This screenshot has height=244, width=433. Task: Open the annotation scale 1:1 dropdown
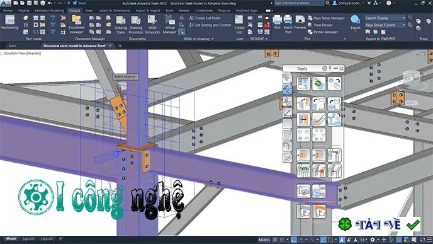[363, 240]
